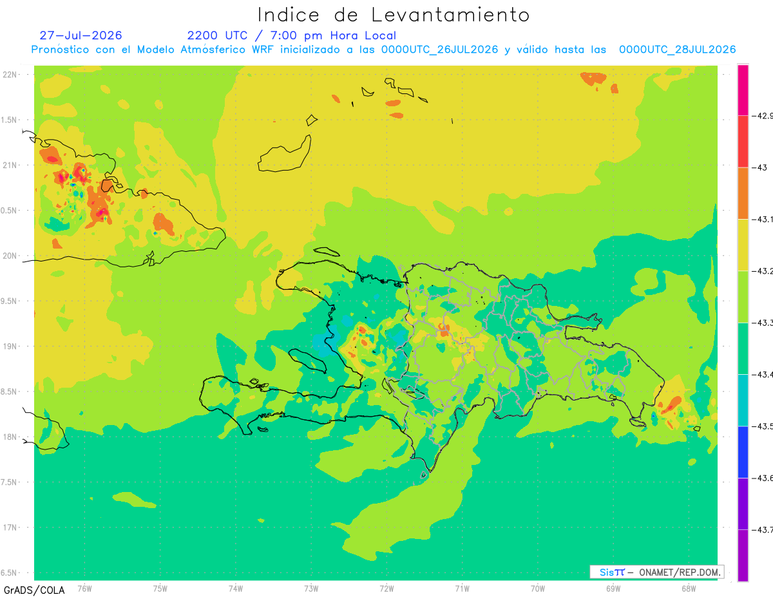Image resolution: width=773 pixels, height=597 pixels.
Task: Click the '20N' latitude label
Action: click(10, 256)
